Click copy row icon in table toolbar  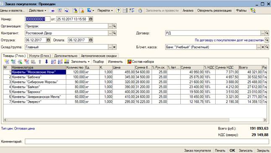tap(13, 62)
